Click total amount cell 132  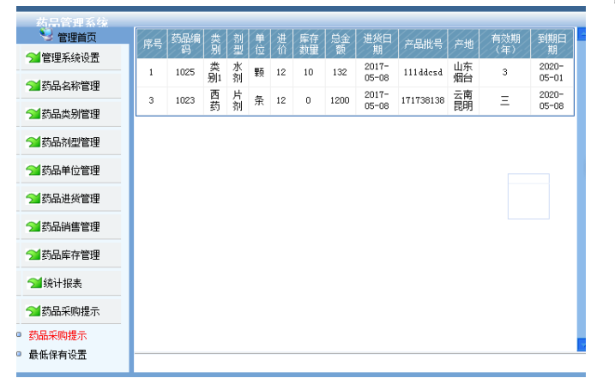coord(340,72)
